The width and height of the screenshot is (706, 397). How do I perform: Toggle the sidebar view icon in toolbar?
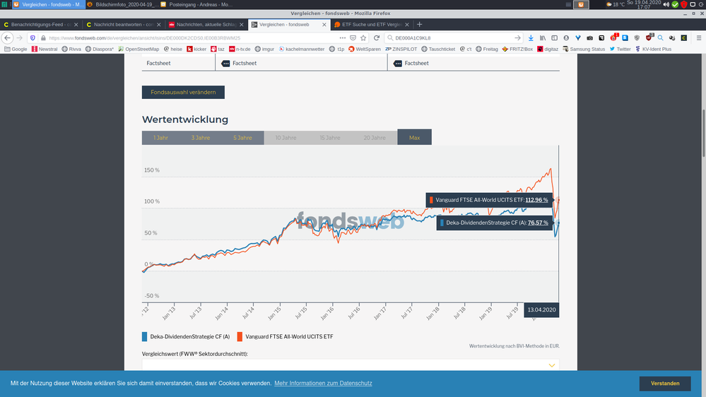pyautogui.click(x=555, y=37)
